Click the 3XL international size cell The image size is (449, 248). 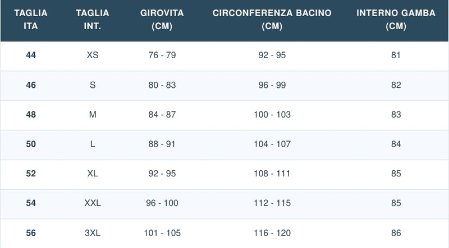click(x=93, y=233)
